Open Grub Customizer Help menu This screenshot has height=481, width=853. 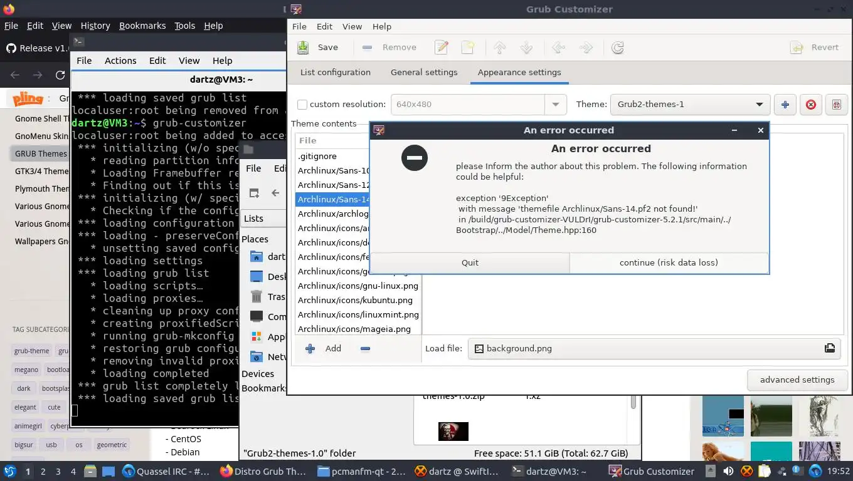[x=382, y=26]
